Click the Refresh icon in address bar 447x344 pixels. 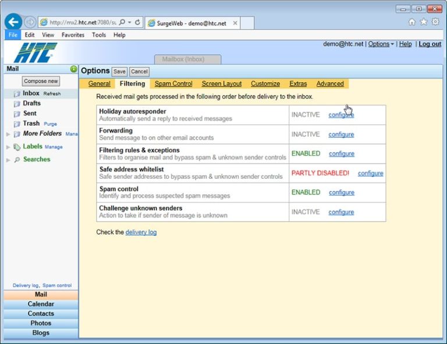coord(137,22)
